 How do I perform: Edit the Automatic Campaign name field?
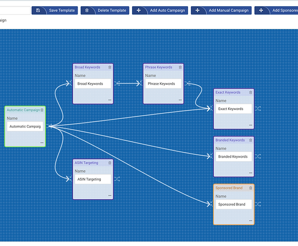[x=25, y=126]
